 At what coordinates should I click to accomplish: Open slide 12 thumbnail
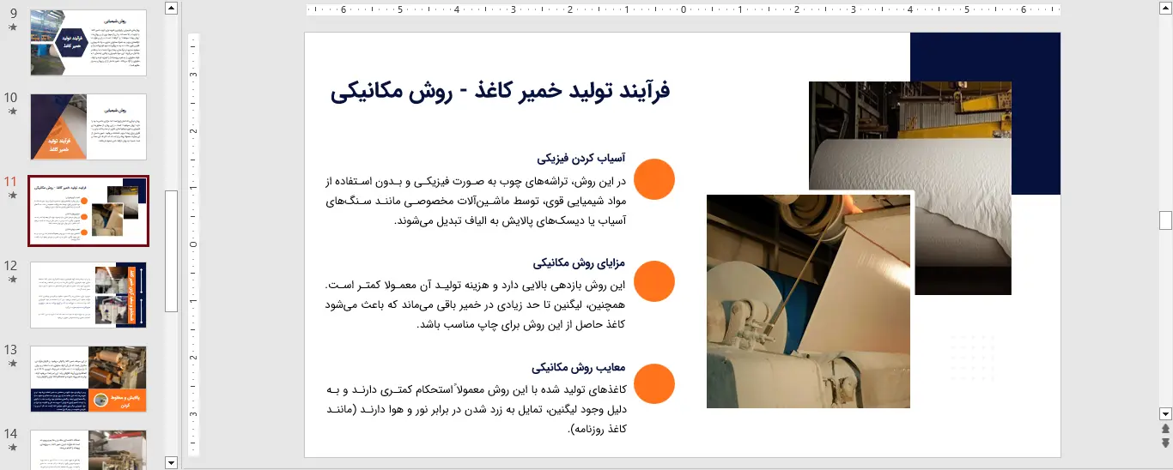[x=88, y=295]
